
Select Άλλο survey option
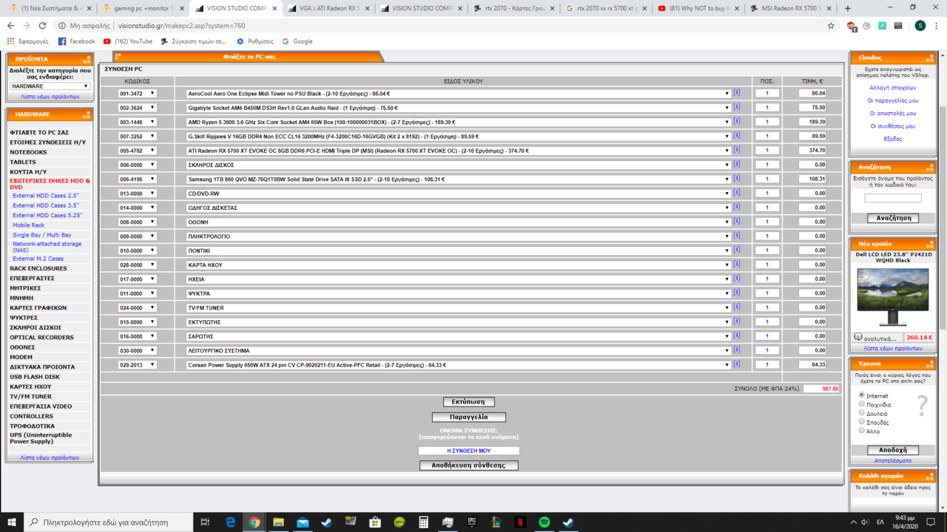[x=862, y=430]
